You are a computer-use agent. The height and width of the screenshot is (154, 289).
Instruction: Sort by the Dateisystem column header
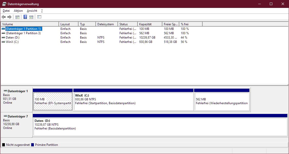click(107, 24)
